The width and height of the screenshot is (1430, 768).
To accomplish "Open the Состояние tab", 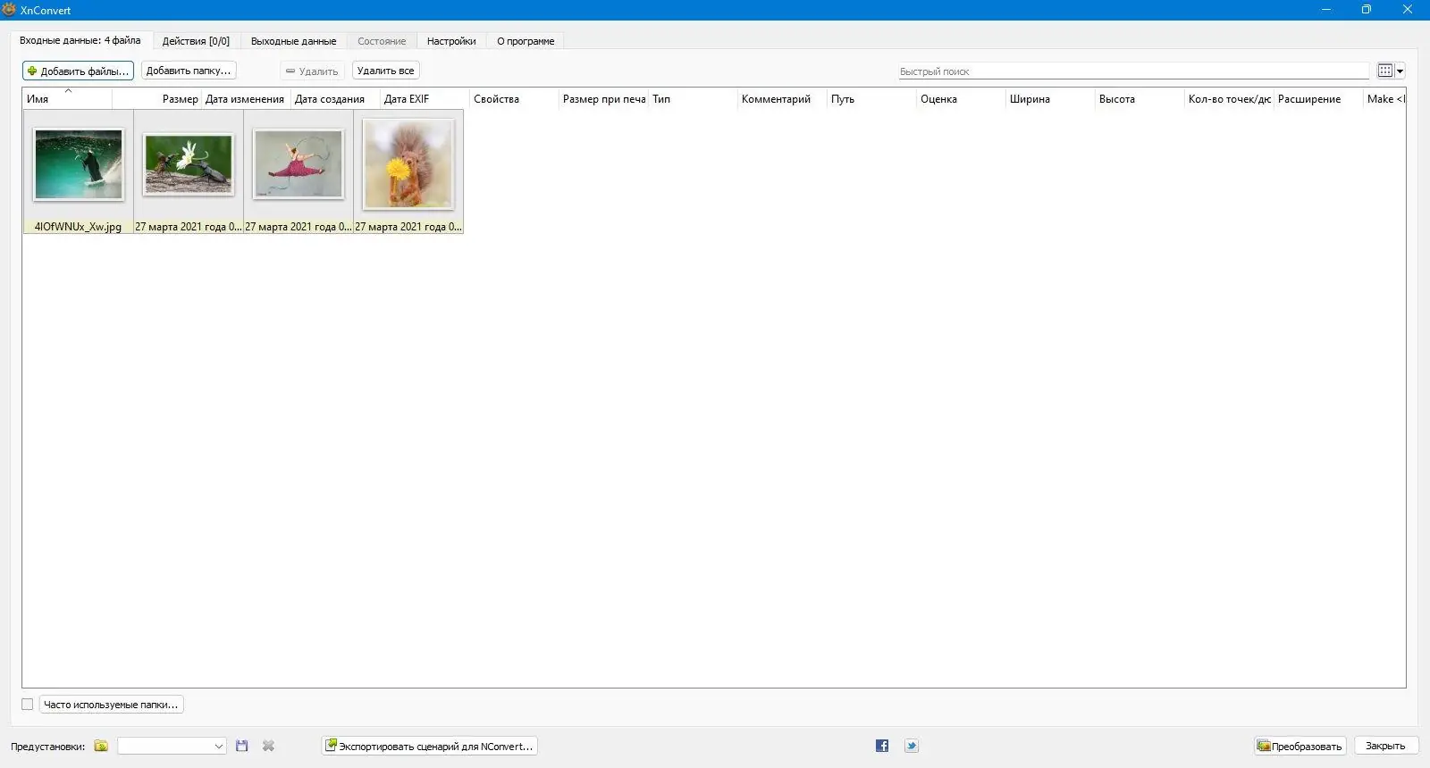I will (382, 41).
